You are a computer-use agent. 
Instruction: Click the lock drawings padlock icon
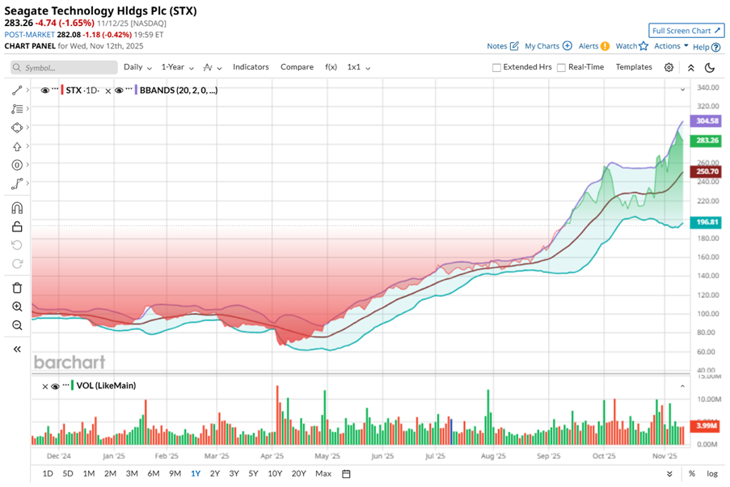click(17, 227)
